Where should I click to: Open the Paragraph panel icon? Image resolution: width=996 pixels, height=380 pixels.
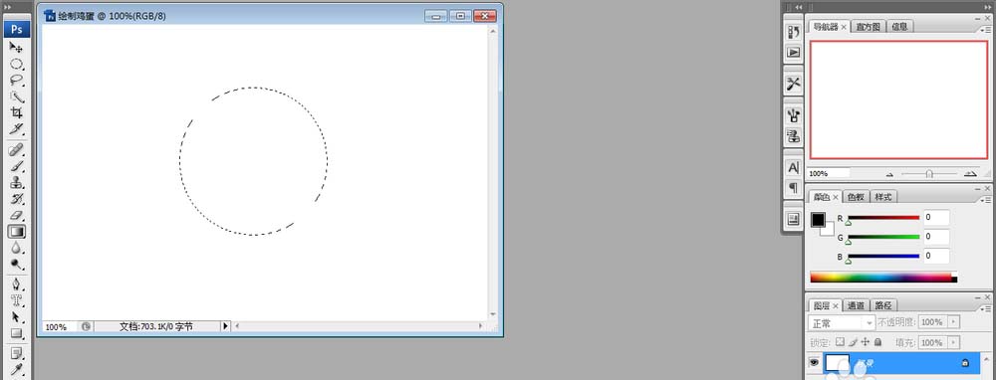[x=794, y=188]
